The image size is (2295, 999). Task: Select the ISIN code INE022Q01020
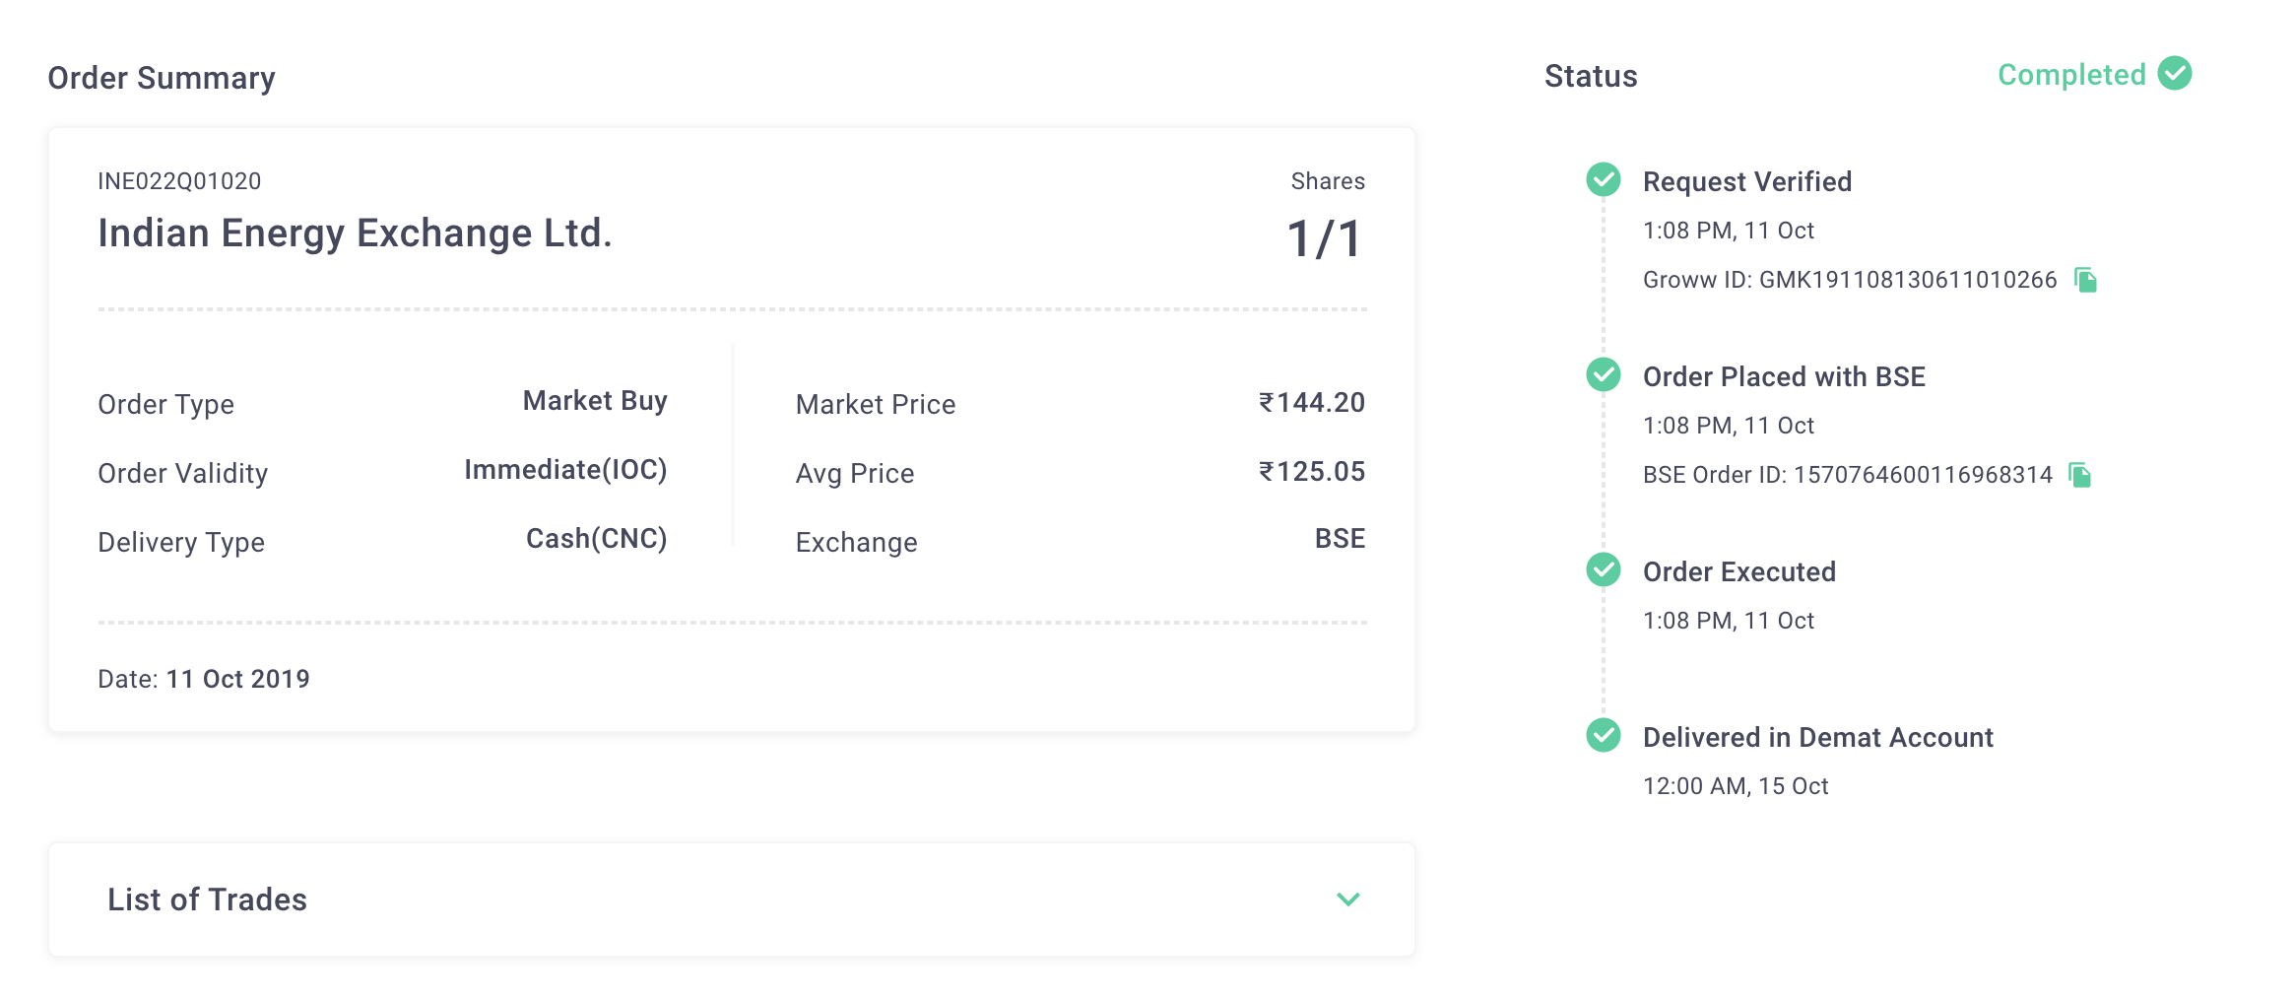[179, 181]
